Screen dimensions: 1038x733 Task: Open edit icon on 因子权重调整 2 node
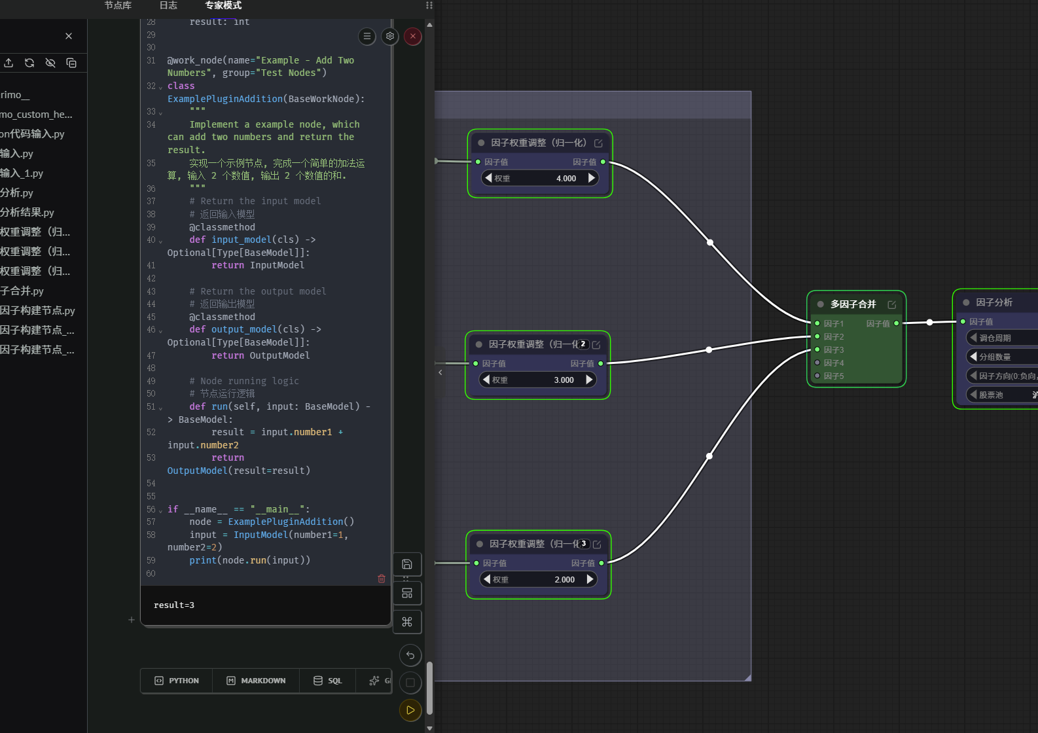point(596,345)
